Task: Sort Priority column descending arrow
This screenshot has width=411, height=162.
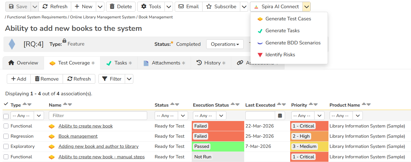Action: click(315, 104)
